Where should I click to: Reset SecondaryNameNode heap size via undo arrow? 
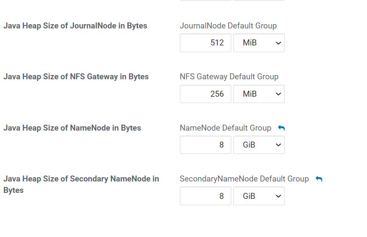tap(319, 179)
